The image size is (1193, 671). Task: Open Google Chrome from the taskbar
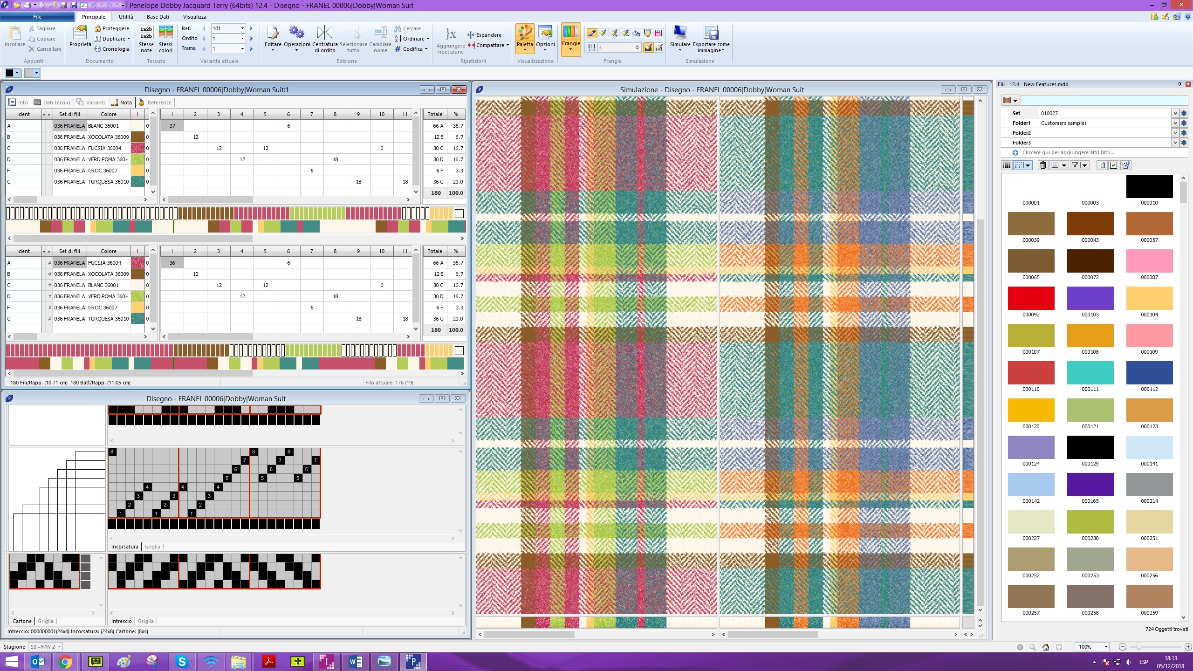[x=65, y=661]
